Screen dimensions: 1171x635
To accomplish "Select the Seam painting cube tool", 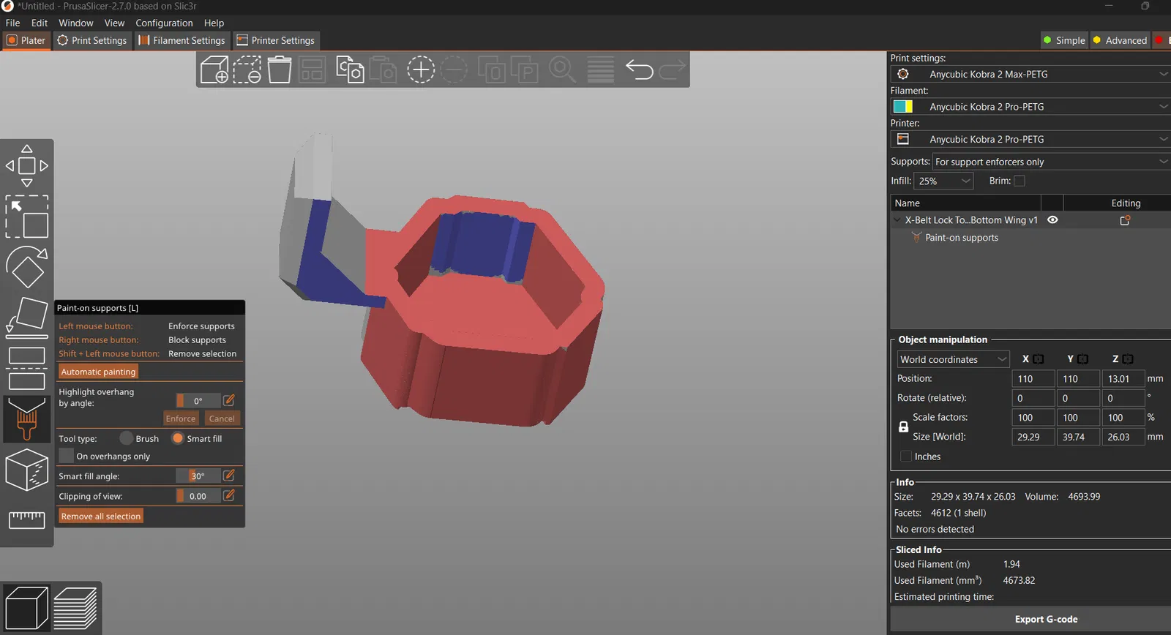I will (x=27, y=470).
